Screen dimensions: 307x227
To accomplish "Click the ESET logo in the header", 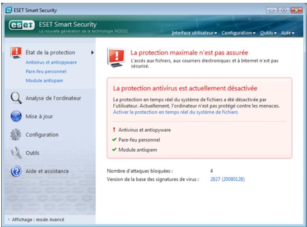I will click(21, 25).
